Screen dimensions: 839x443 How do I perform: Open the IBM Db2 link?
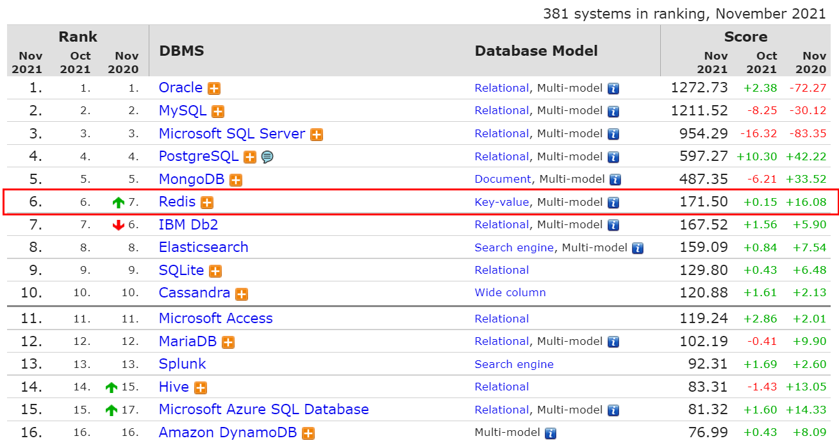coord(188,225)
